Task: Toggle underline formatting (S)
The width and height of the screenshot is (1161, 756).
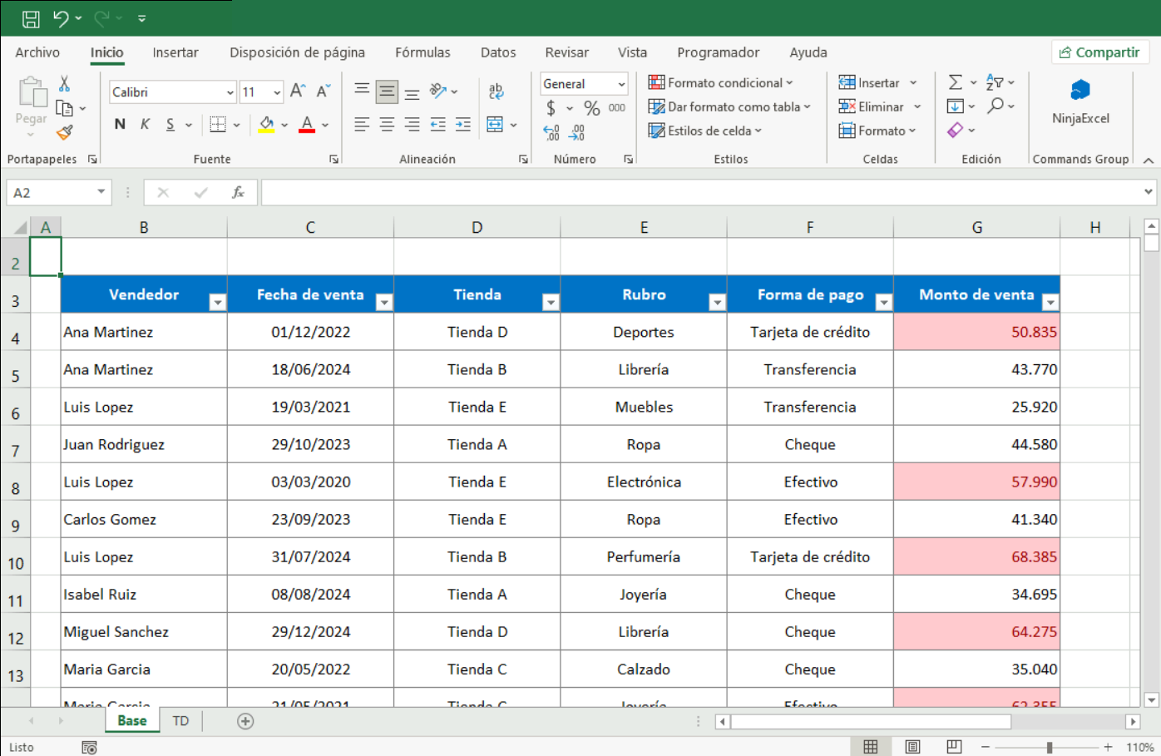Action: coord(170,125)
